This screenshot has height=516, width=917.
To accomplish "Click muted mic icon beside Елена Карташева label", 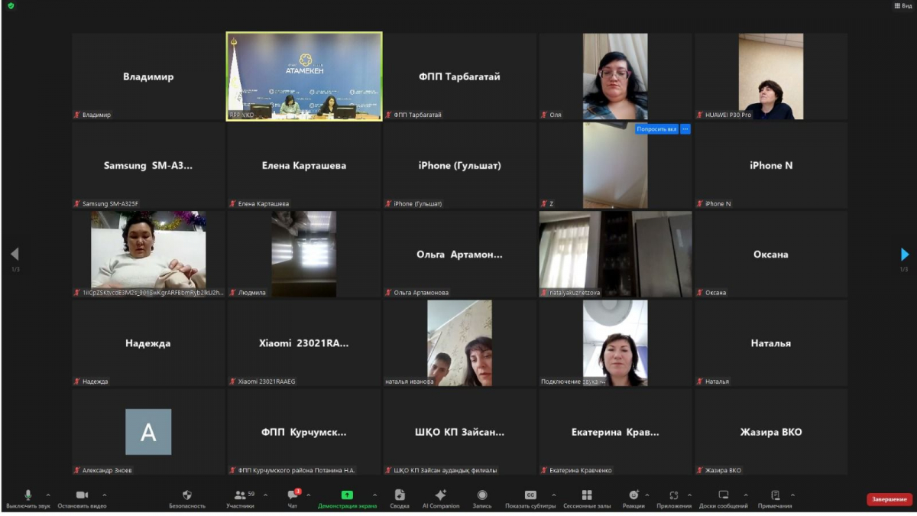I will [233, 204].
